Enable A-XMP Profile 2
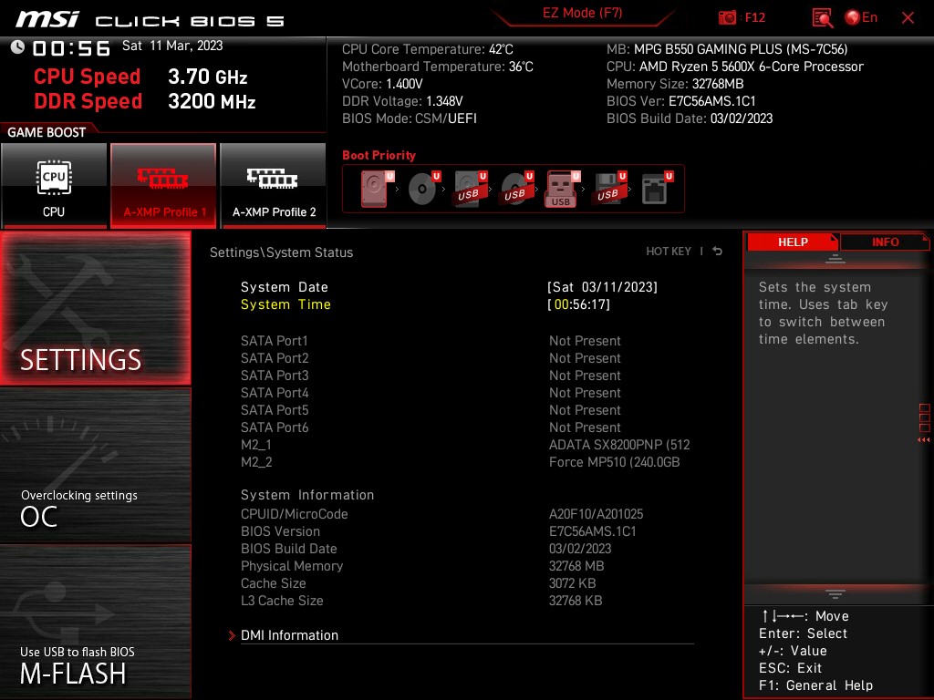This screenshot has height=700, width=934. pyautogui.click(x=273, y=185)
